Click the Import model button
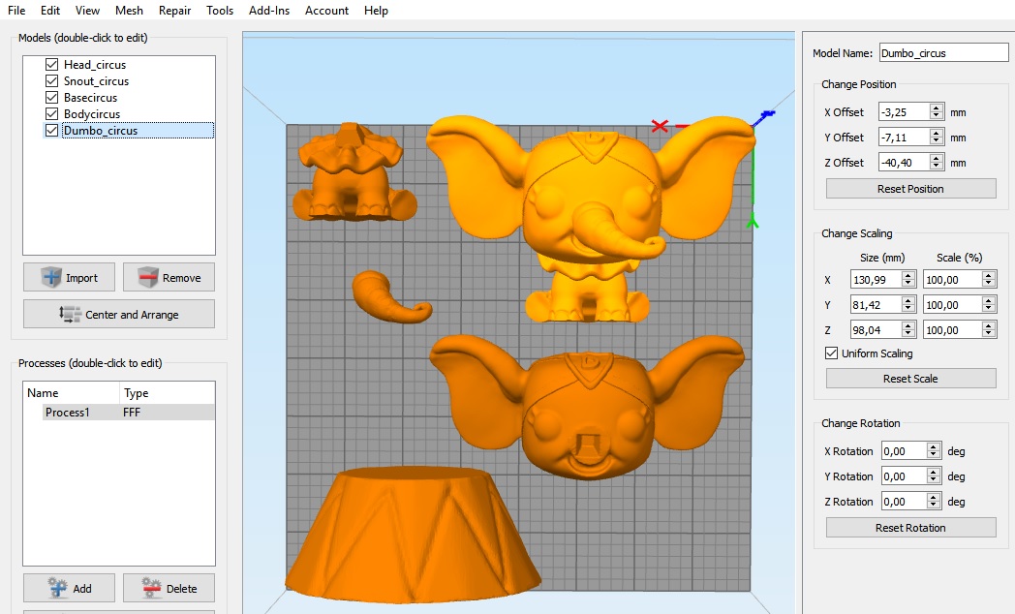This screenshot has width=1015, height=614. (x=70, y=278)
